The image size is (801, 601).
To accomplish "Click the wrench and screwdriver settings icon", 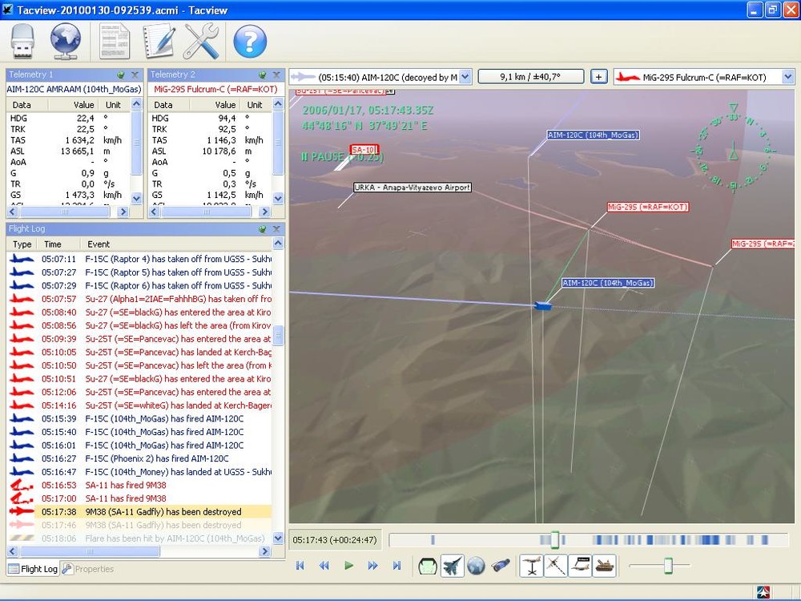I will pyautogui.click(x=201, y=41).
